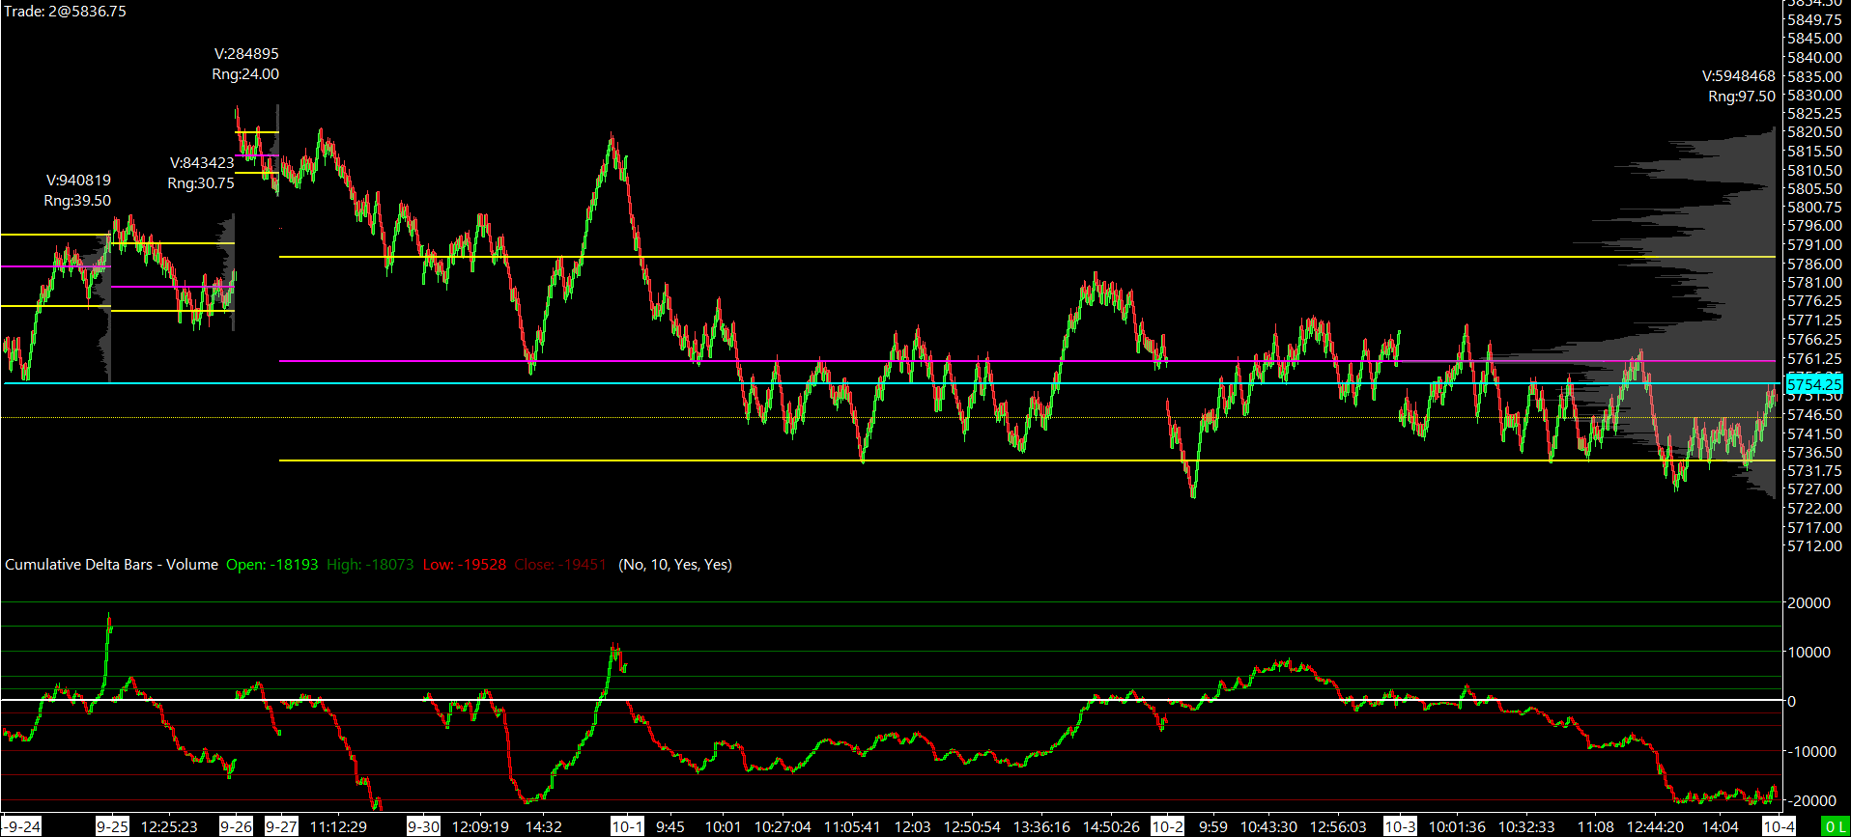Viewport: 1851px width, 837px height.
Task: Click the 10:01:36 time label
Action: pyautogui.click(x=1457, y=826)
